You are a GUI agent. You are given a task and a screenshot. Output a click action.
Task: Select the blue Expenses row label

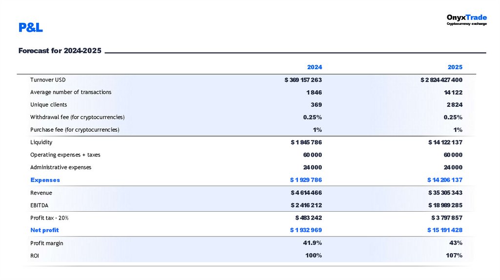pos(45,180)
